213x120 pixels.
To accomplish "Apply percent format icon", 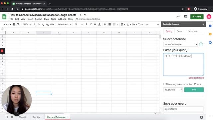I will 39,24.
